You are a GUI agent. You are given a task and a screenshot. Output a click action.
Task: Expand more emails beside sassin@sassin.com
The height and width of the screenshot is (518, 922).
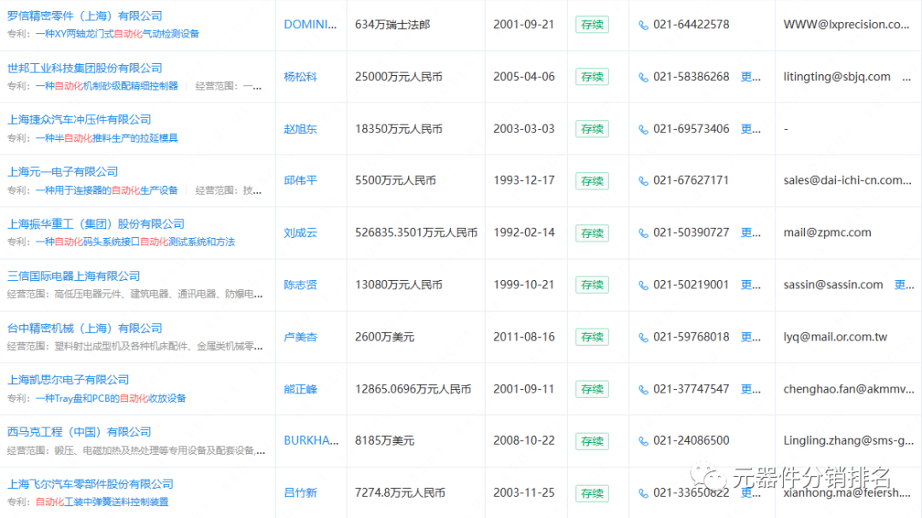(x=904, y=284)
